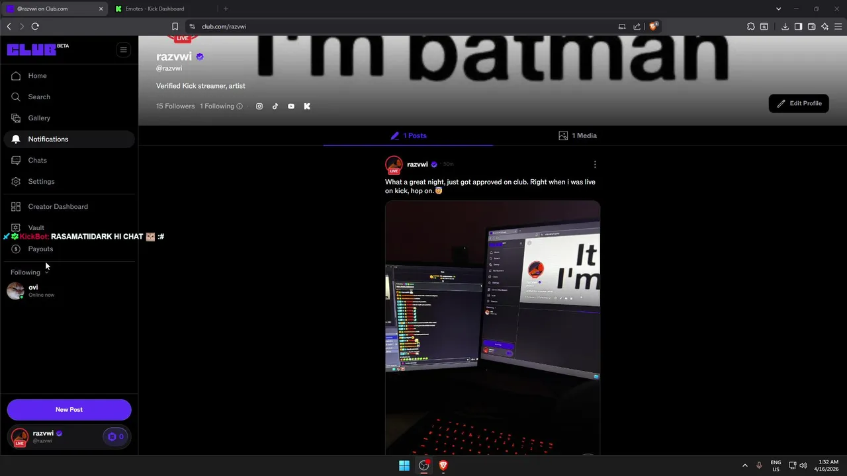847x476 pixels.
Task: Open the Brave Shields lion icon
Action: [x=653, y=26]
